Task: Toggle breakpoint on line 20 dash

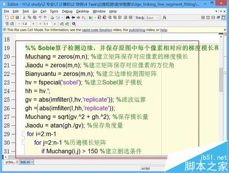Action: (x=13, y=57)
